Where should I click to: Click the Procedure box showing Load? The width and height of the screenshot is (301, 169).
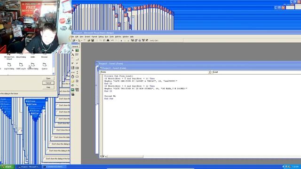(257, 72)
